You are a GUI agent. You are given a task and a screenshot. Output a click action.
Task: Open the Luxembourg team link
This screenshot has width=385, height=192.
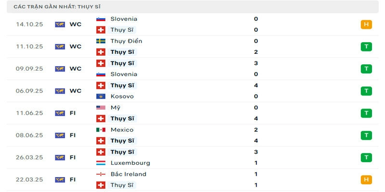(130, 163)
